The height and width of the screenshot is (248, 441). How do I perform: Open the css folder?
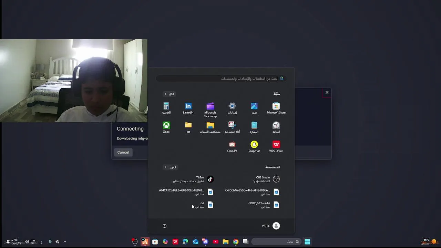(x=188, y=127)
